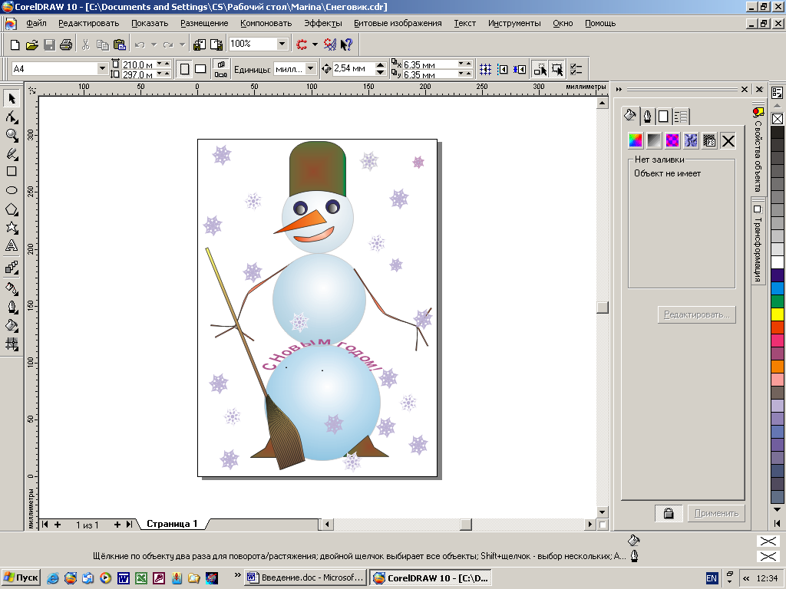
Task: Open the zoom level 100% dropdown
Action: (x=282, y=44)
